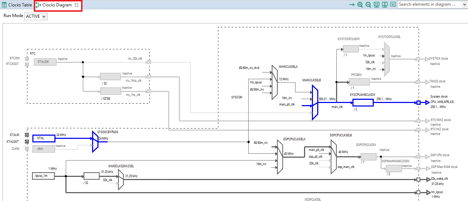Screen dimensions: 468x201
Task: Click the comment bubble toolbar icon
Action: [393, 5]
